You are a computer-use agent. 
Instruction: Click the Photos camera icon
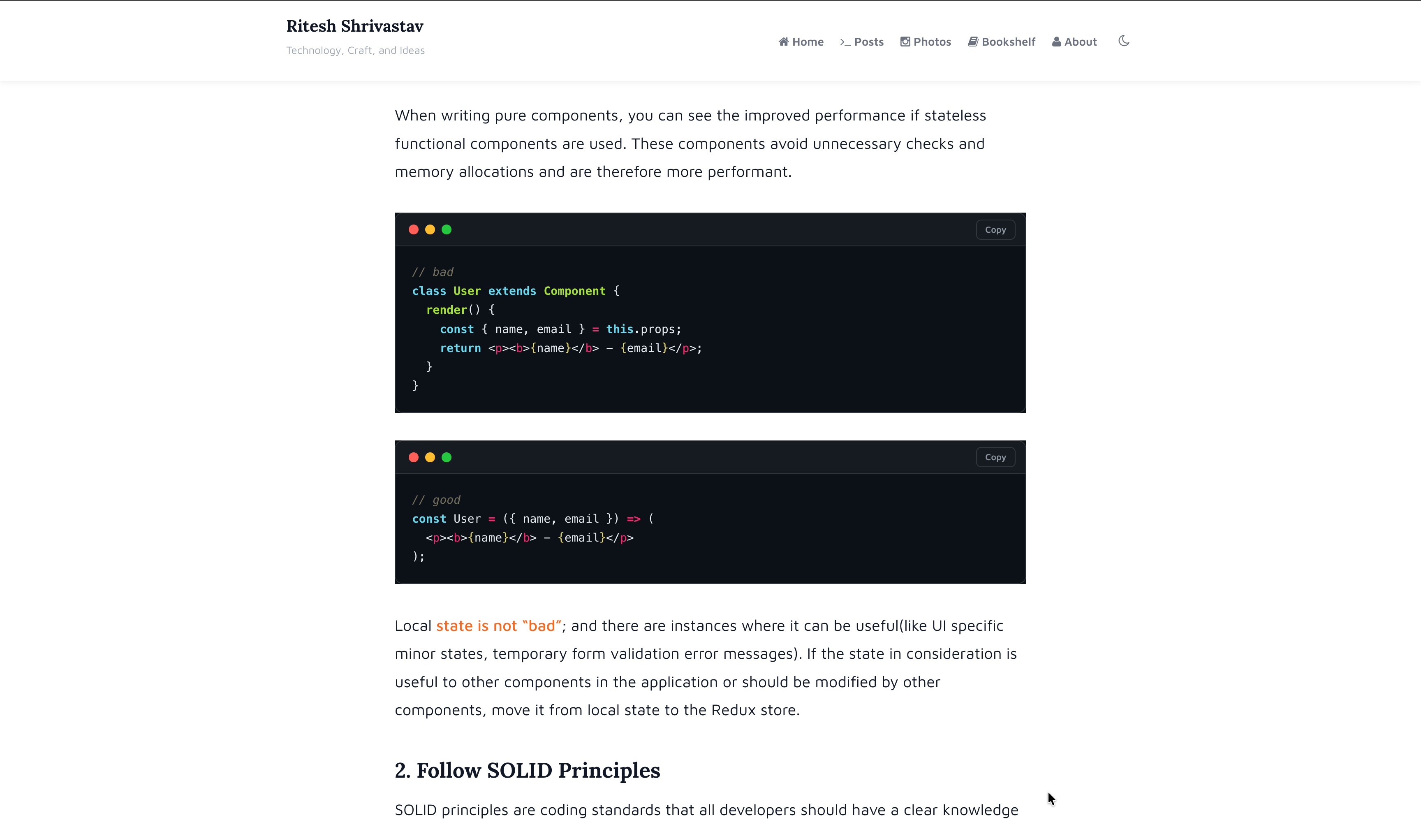pos(905,42)
